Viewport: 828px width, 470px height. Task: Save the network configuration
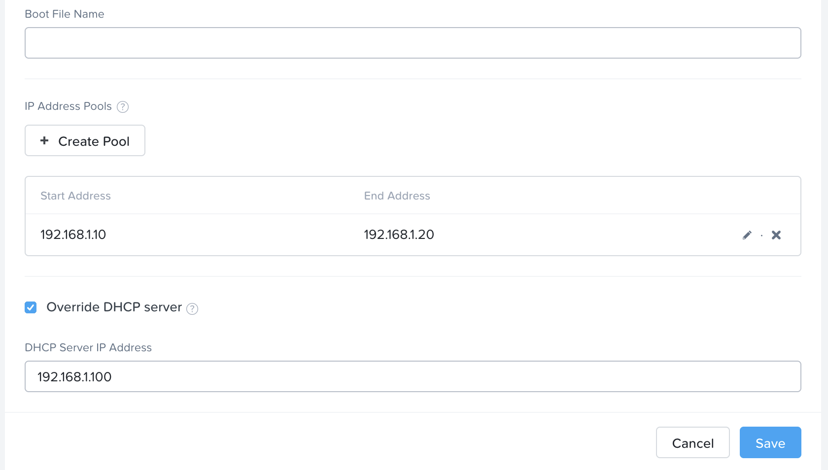coord(770,443)
